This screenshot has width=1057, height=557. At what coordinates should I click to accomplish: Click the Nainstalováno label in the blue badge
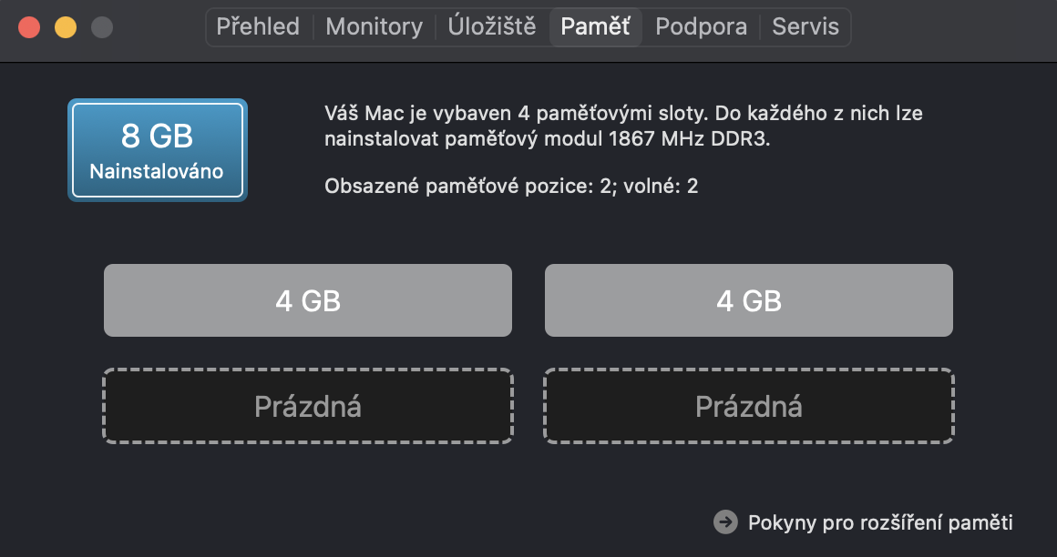pyautogui.click(x=157, y=171)
